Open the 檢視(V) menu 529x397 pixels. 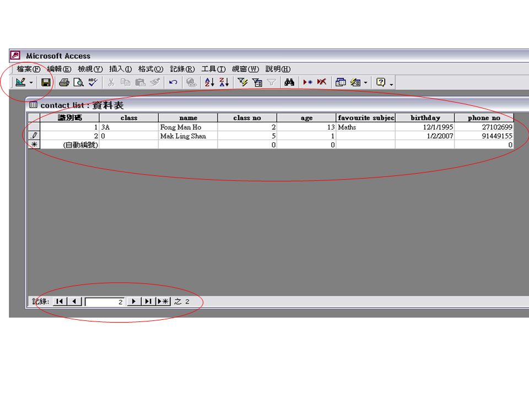tap(90, 69)
